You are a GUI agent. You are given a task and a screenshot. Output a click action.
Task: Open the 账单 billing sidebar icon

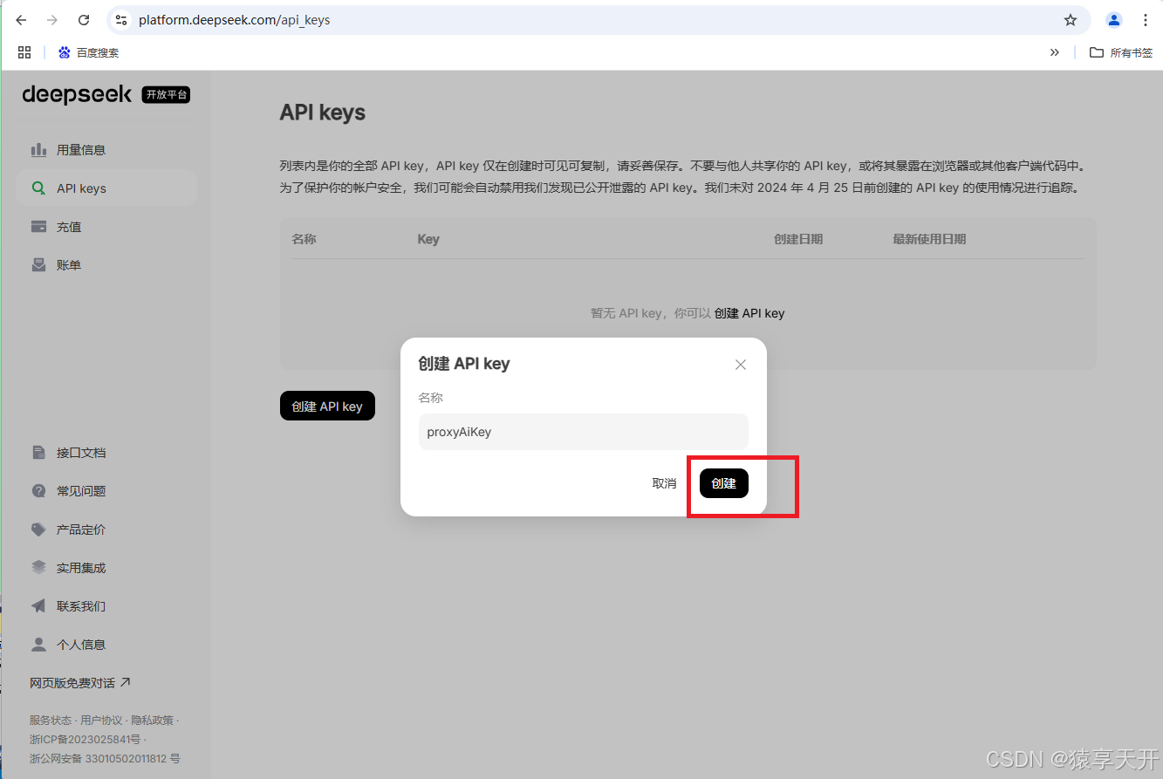38,264
